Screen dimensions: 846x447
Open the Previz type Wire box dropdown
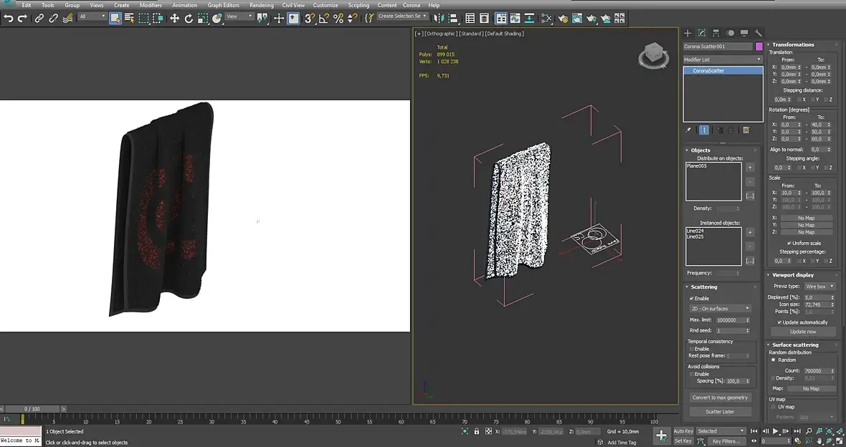[x=818, y=287]
